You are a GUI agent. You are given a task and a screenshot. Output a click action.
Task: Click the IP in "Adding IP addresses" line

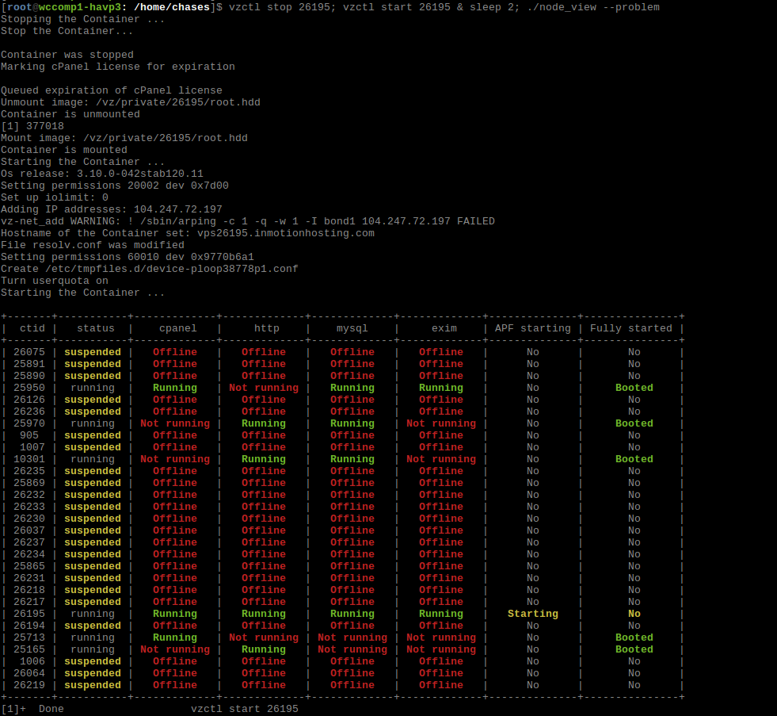[177, 209]
